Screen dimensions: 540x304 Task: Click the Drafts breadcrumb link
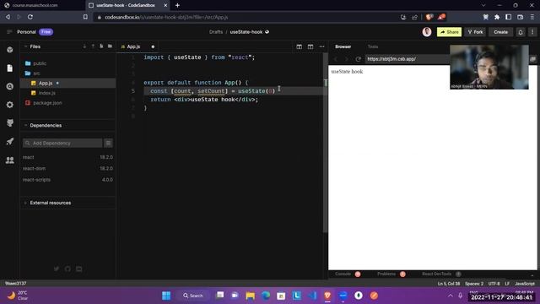pos(216,32)
